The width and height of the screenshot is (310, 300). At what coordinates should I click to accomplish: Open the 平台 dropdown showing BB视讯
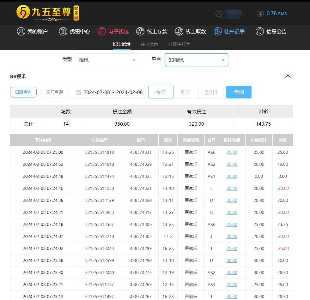(196, 60)
